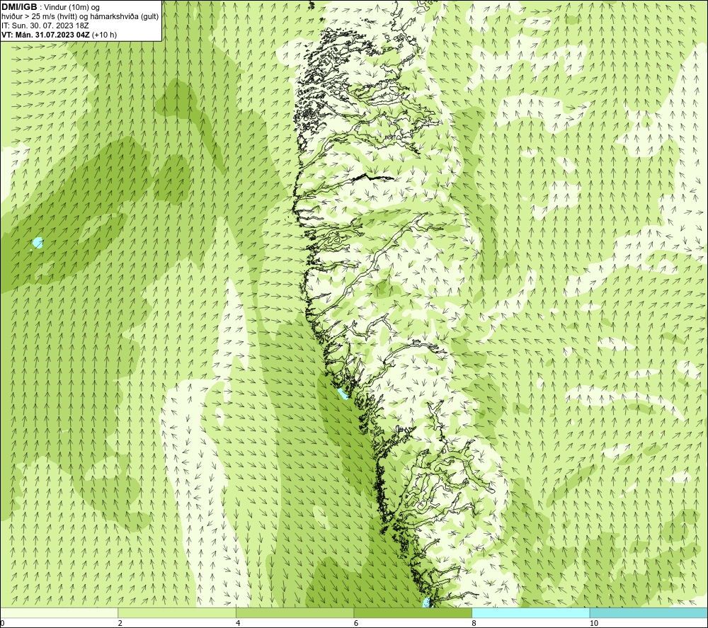Click the cyan patch at the southern coast tip
Viewport: 708px width, 628px height.
click(x=426, y=602)
